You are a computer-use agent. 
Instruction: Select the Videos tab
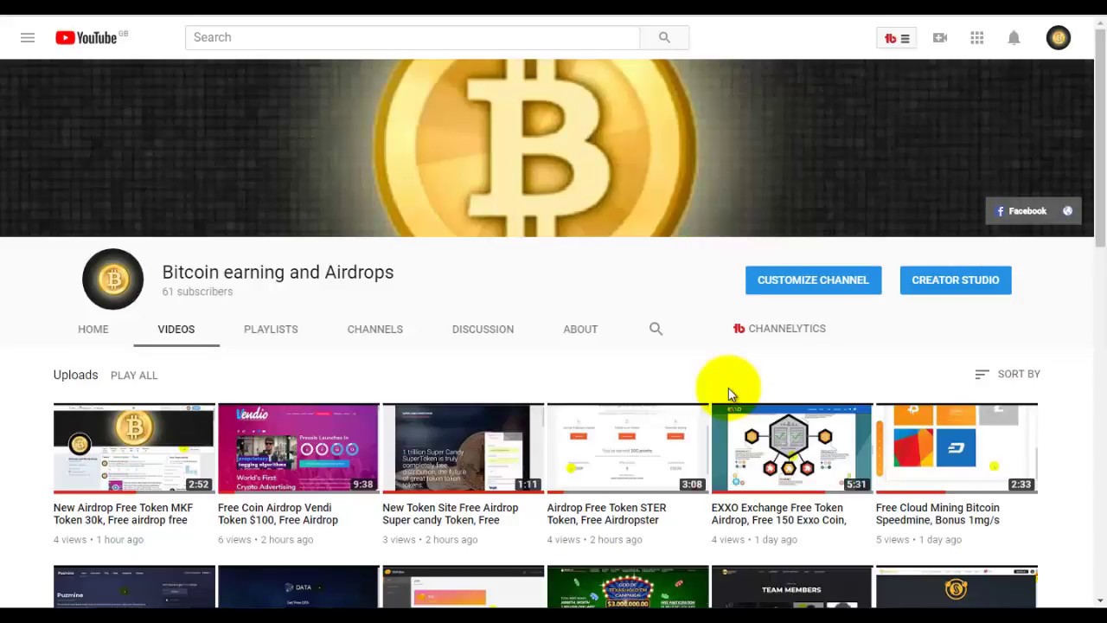coord(176,329)
